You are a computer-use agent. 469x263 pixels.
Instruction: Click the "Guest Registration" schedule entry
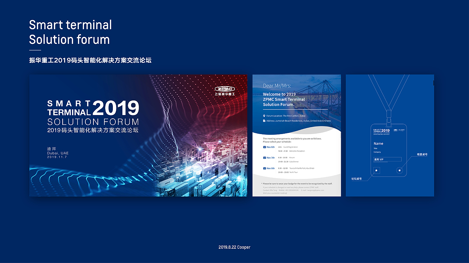[291, 147]
